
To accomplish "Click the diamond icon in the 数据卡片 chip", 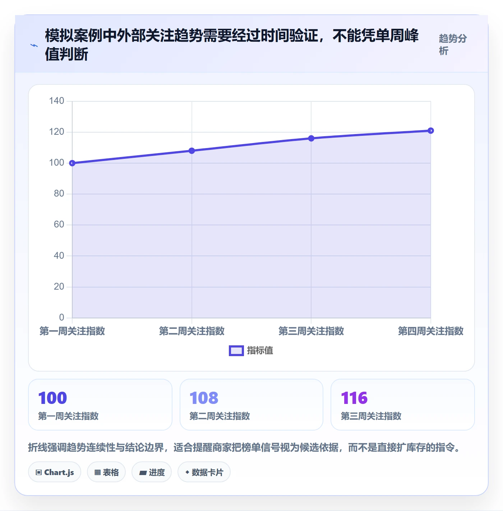I will coord(187,472).
